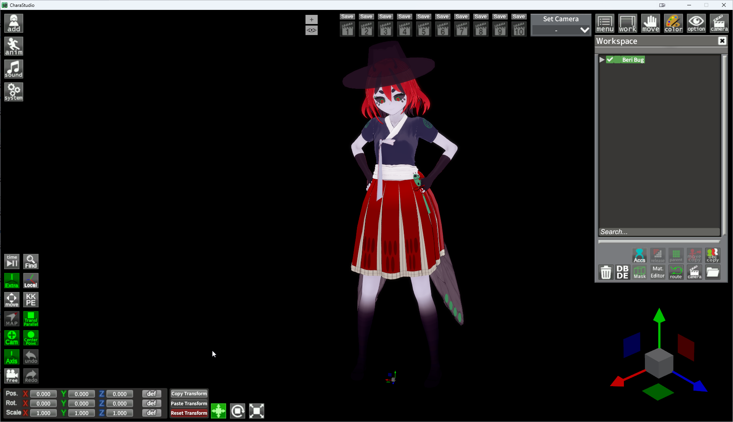
Task: Open the camera tab in top bar
Action: click(x=719, y=23)
